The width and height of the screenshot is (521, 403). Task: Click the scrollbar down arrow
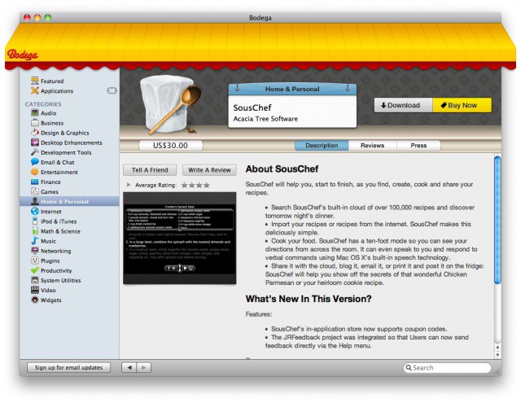497,354
